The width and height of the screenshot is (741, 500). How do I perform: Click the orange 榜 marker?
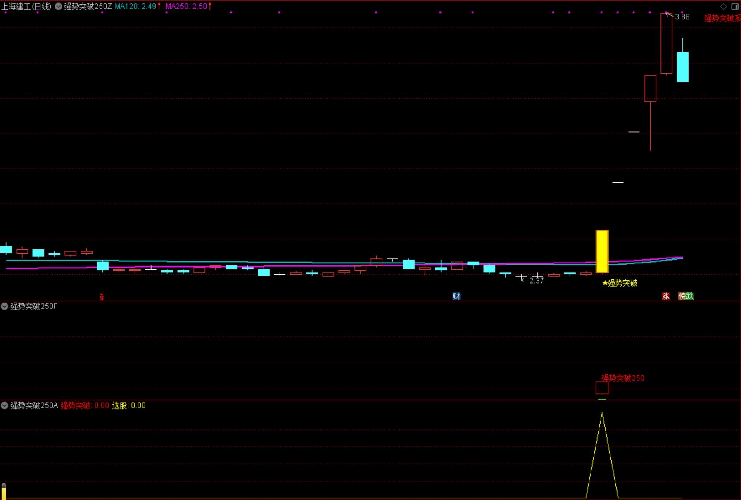(x=682, y=296)
